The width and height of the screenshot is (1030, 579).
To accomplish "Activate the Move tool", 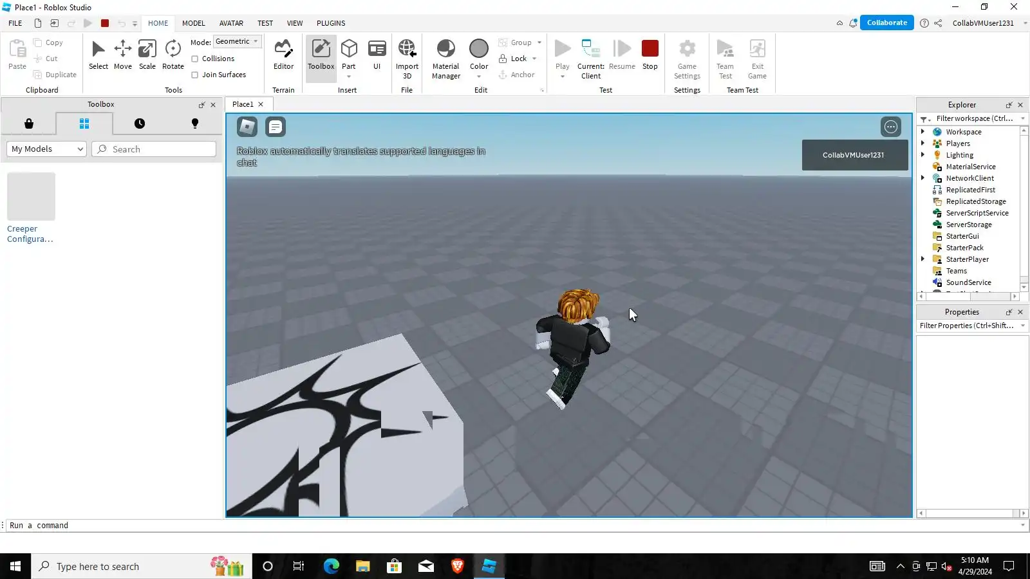I will [x=123, y=55].
